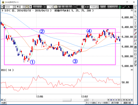Select the horizontal line tool
This screenshot has height=105, width=138.
pyautogui.click(x=135, y=19)
